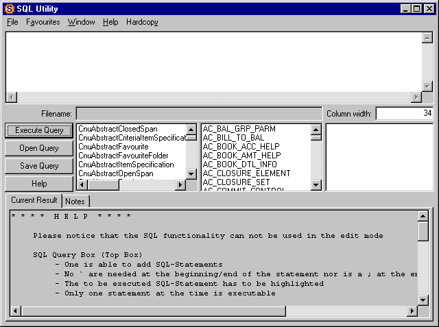
Task: Select CnuAbstractFavourite in the class list
Action: click(x=113, y=147)
